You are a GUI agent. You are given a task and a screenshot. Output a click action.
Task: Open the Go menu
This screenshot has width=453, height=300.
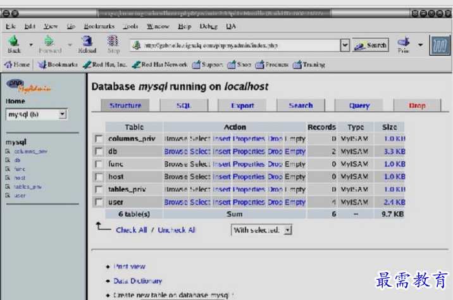(71, 27)
